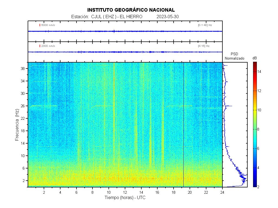
Task: Click frequency axis tick "10"
Action: click(23, 156)
